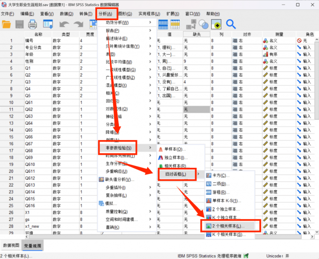Image resolution: width=319 pixels, height=259 pixels.
Task: Click the 有序 measure icon in the 年级 row
Action: click(266, 55)
